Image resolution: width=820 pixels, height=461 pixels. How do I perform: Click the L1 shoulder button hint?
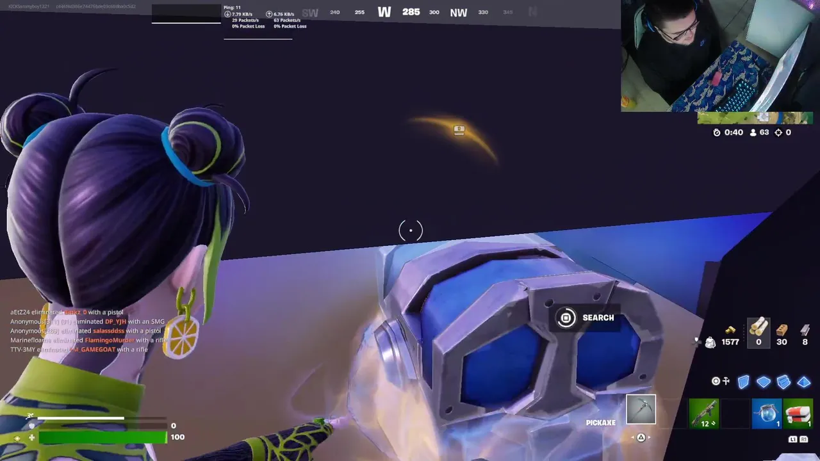[x=793, y=439]
